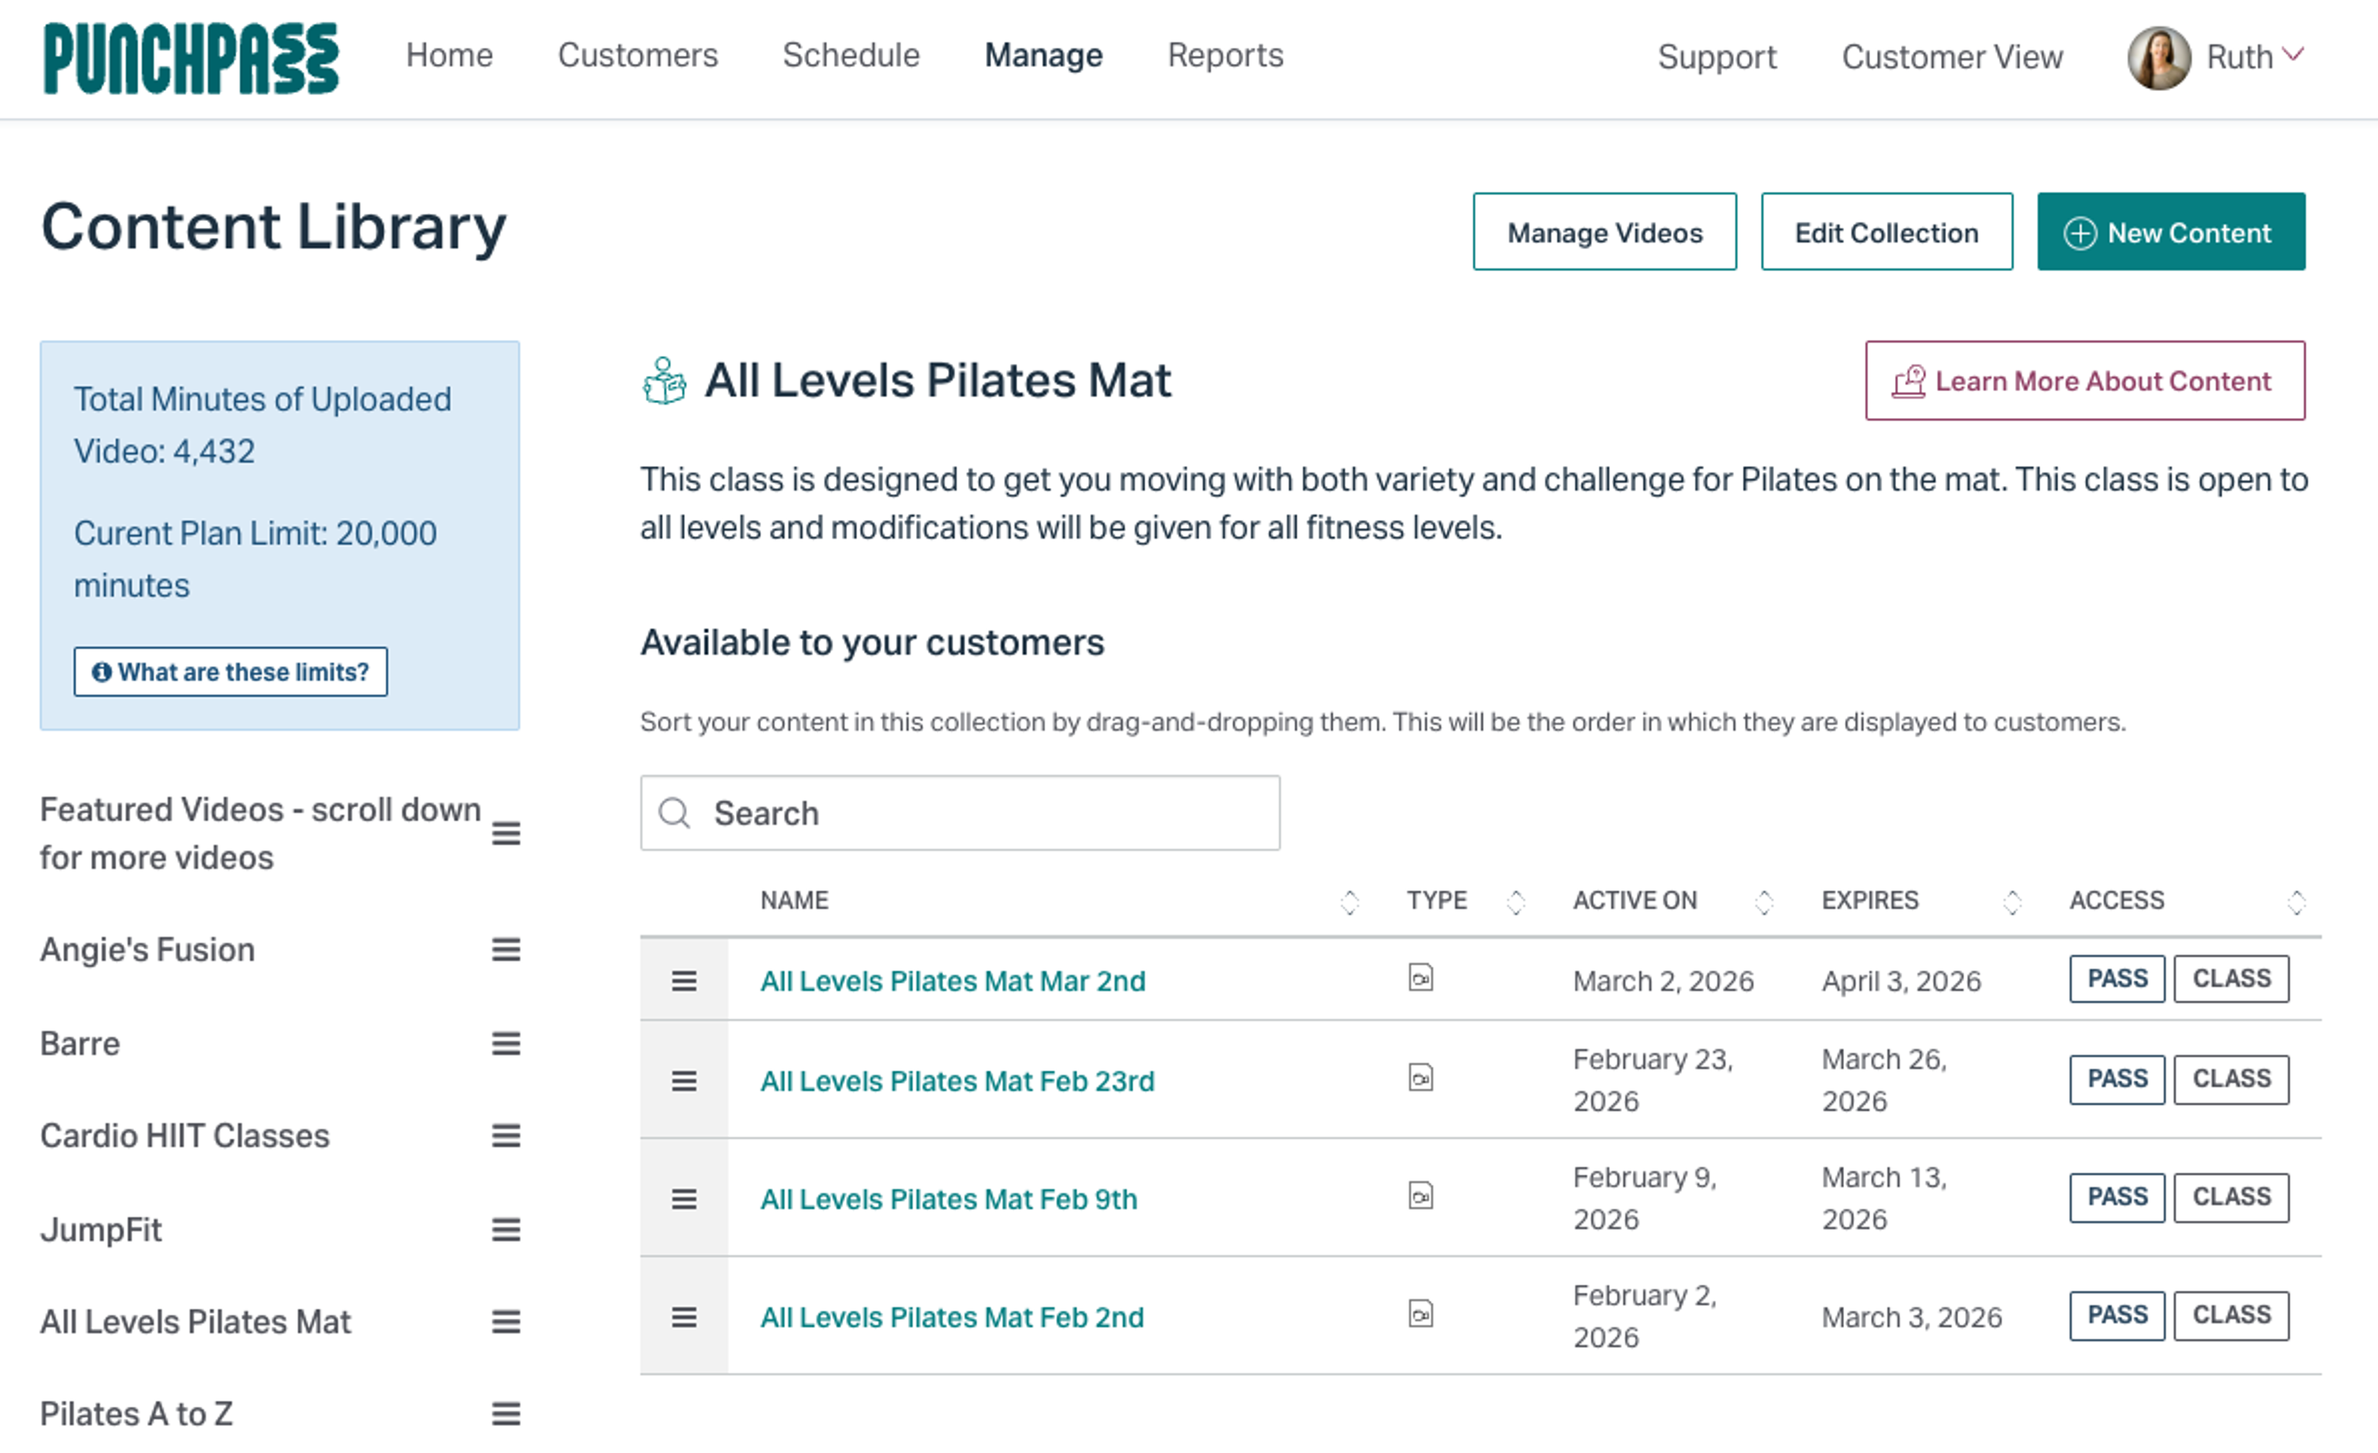Click drag handle for Feb 9th video row

(683, 1199)
